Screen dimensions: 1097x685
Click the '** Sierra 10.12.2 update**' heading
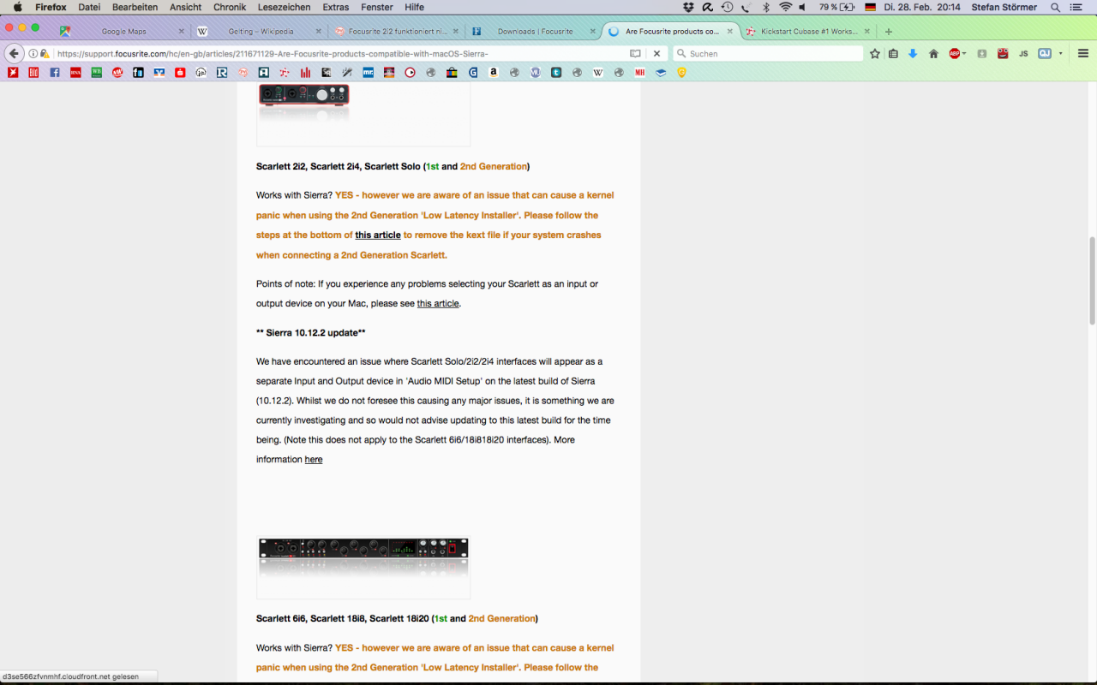310,332
